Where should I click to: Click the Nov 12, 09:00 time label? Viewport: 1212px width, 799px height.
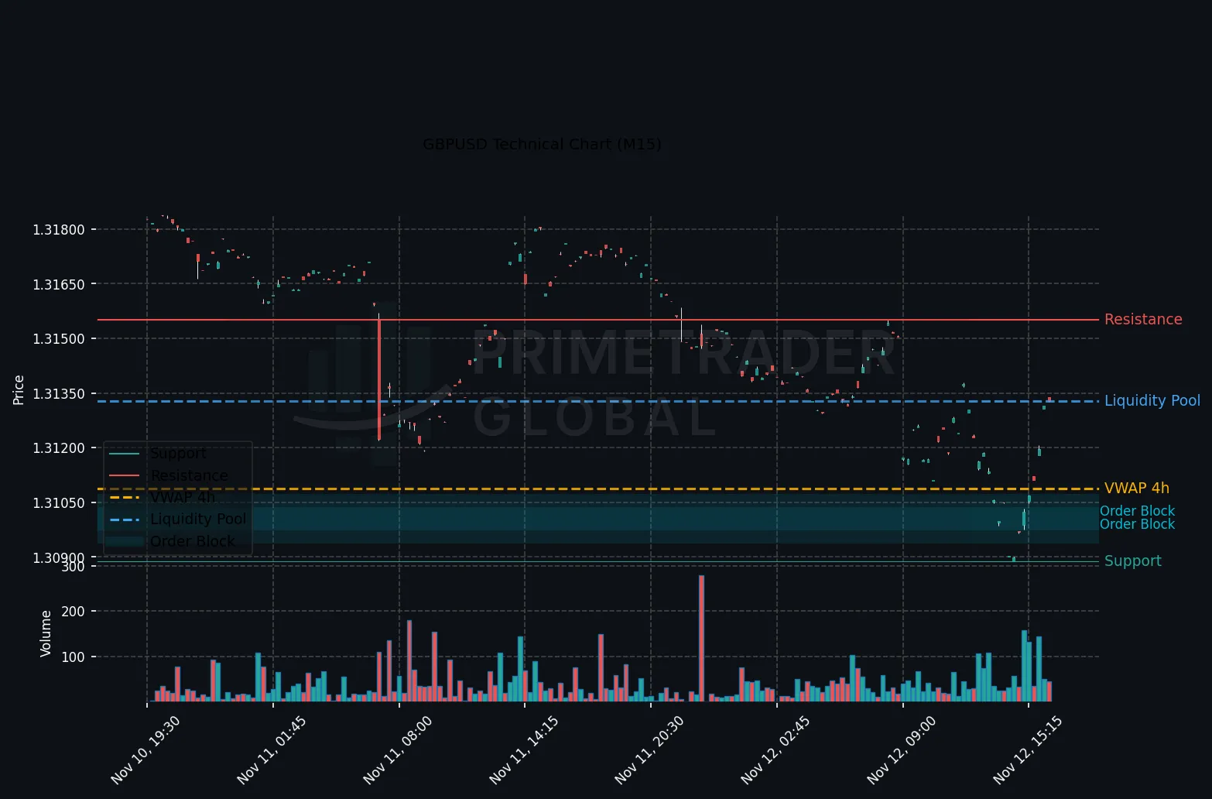(902, 750)
